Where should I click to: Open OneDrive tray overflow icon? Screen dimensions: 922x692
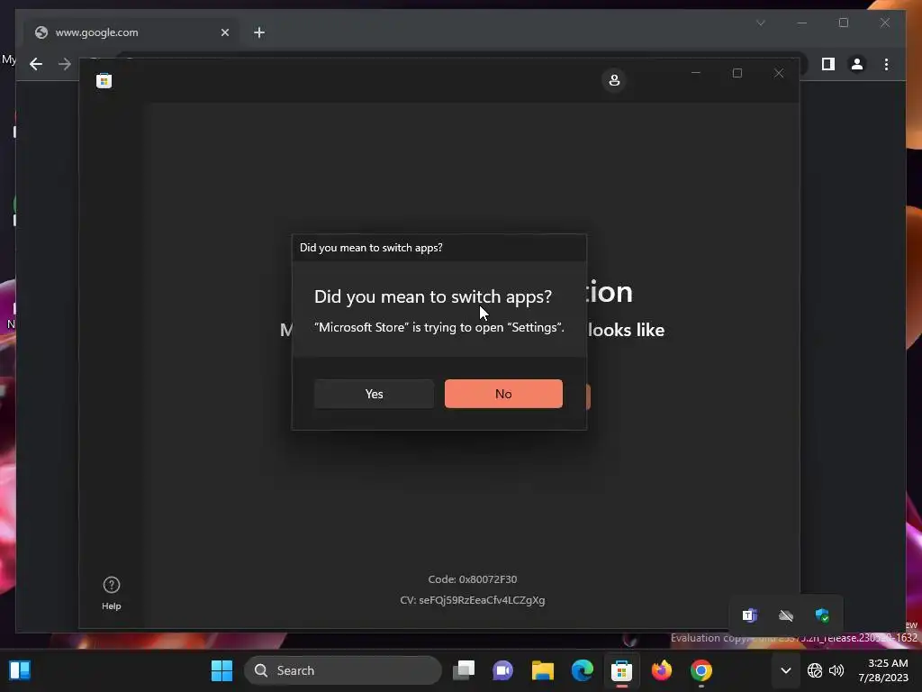coord(785,615)
